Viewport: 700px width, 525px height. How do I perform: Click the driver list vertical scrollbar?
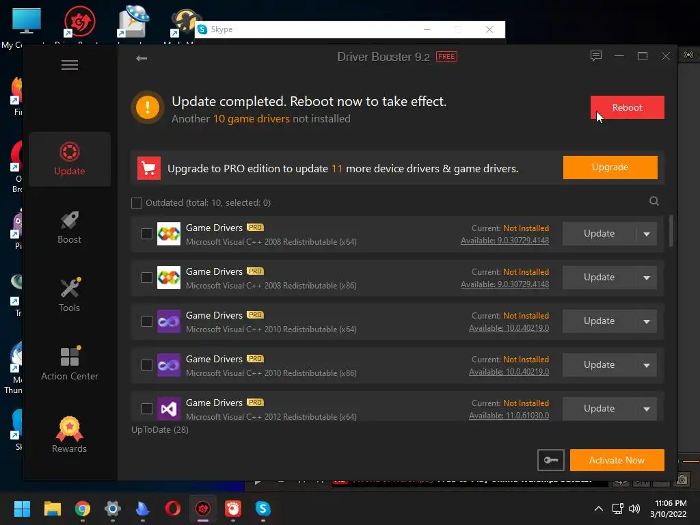pyautogui.click(x=671, y=231)
